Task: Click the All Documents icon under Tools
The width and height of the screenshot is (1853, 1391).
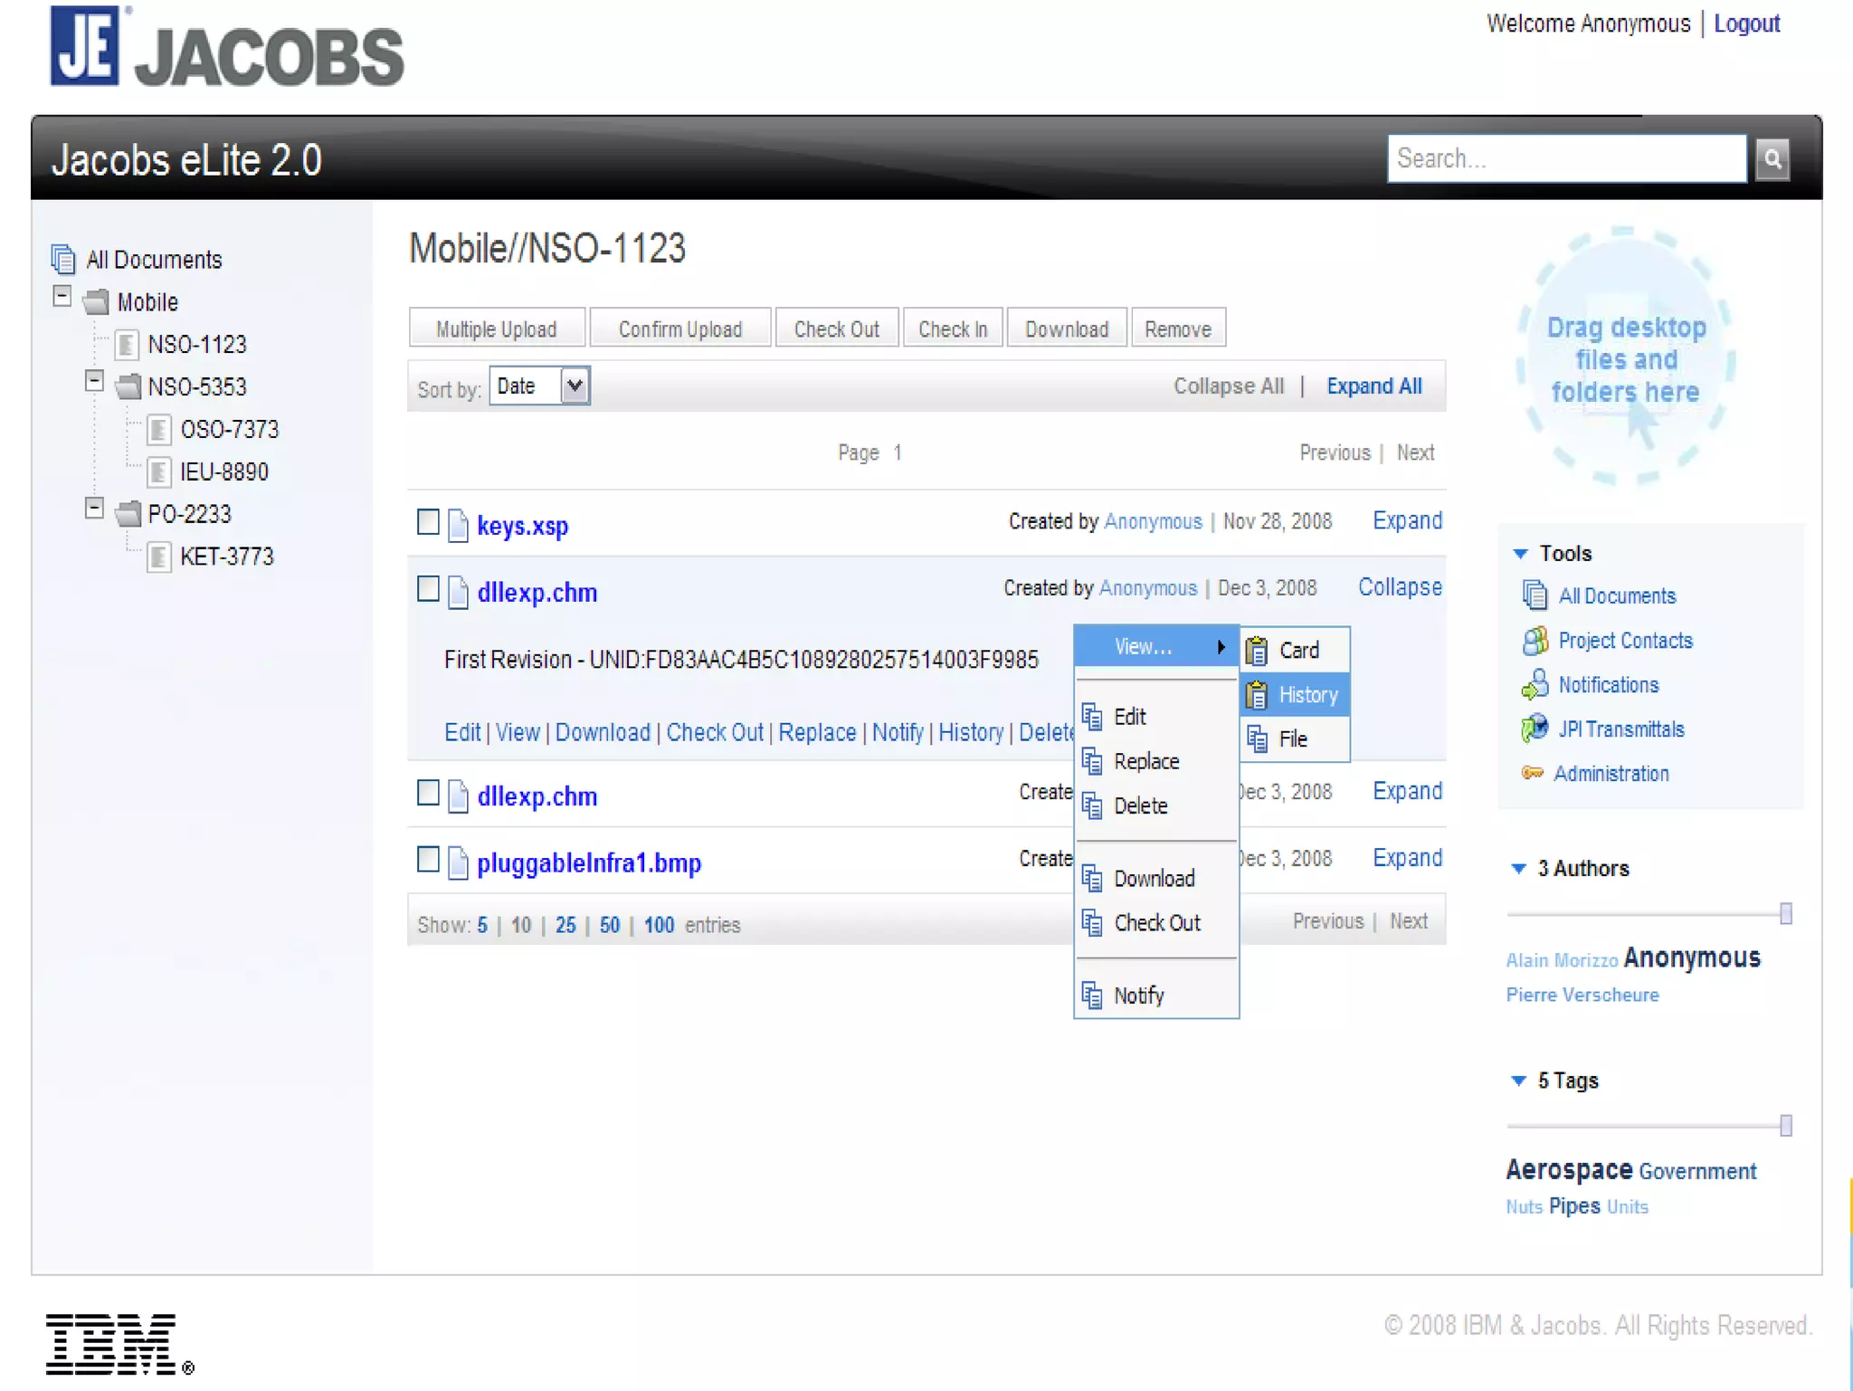Action: click(1535, 595)
